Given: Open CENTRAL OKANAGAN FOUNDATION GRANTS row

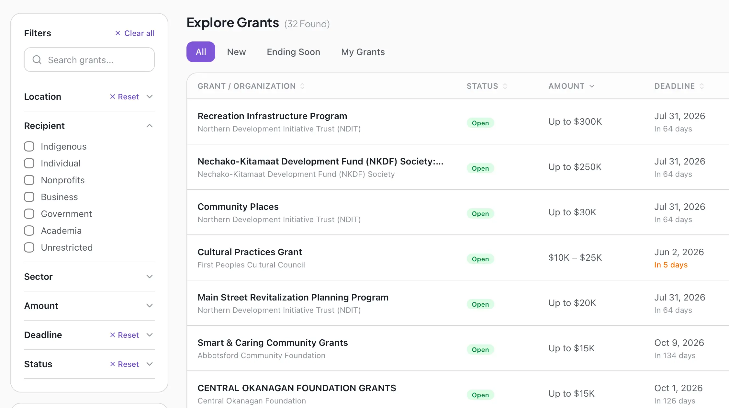Looking at the screenshot, I should point(458,390).
